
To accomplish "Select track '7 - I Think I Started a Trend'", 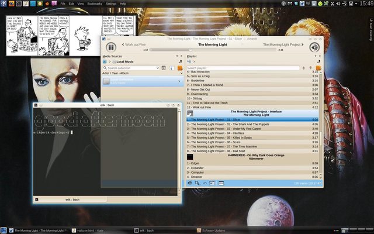I will point(252,85).
